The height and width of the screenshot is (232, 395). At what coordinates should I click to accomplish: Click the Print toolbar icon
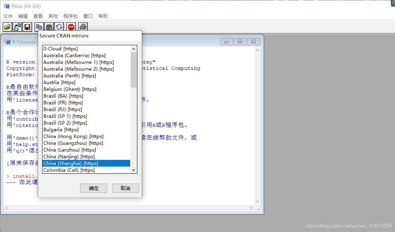coord(83,27)
